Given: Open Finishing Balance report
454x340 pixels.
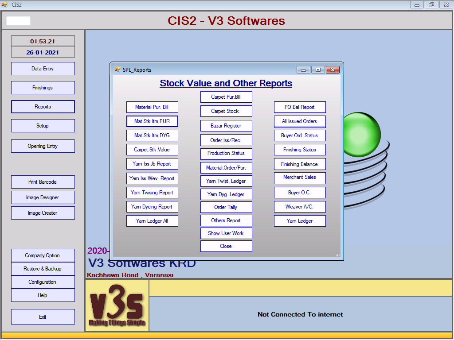Looking at the screenshot, I should click(300, 164).
